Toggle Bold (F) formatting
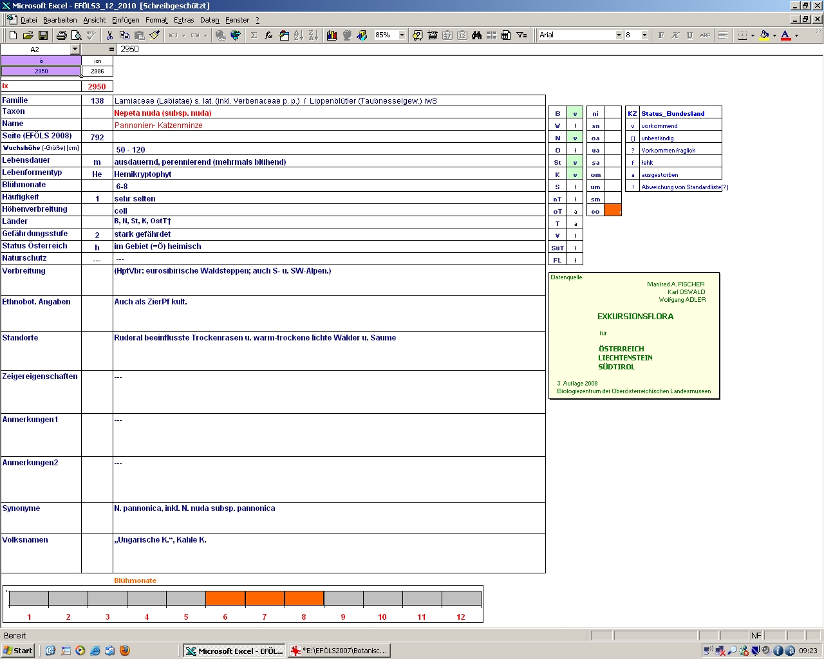824x659 pixels. (x=660, y=35)
